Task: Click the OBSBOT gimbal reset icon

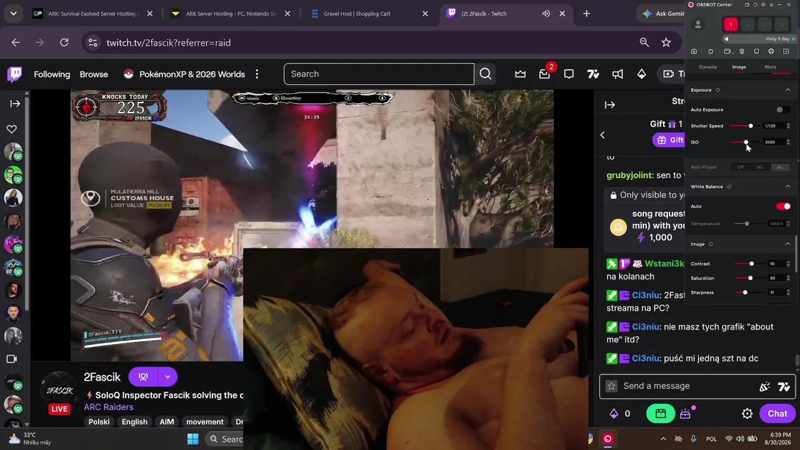Action: point(756,51)
